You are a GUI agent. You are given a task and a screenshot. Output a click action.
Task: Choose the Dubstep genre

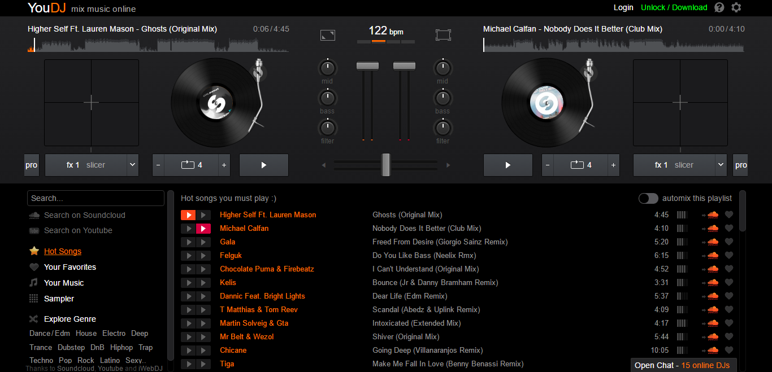(71, 348)
